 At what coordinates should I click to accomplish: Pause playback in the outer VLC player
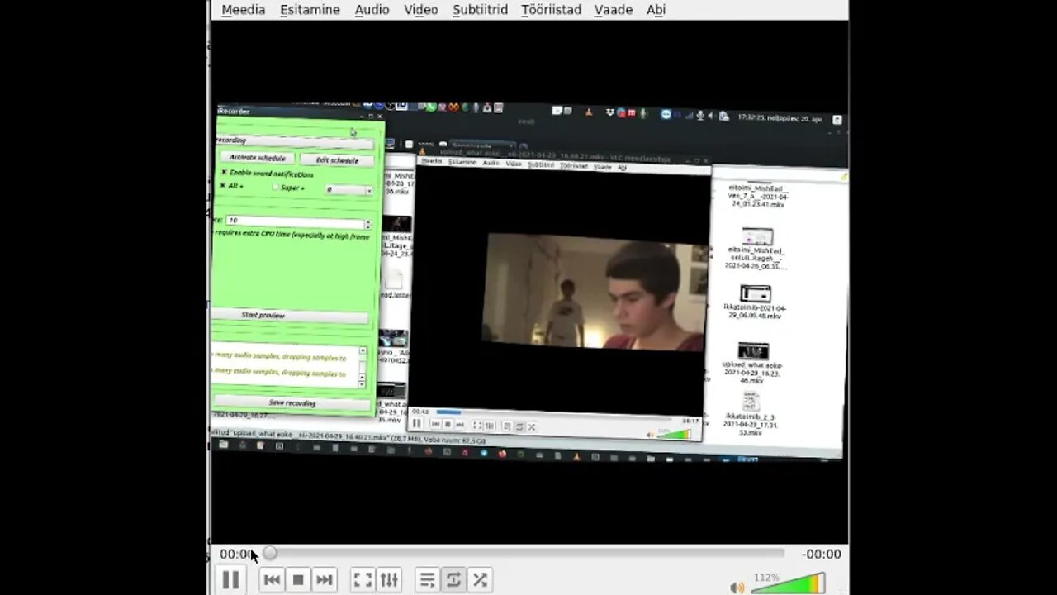pos(230,580)
